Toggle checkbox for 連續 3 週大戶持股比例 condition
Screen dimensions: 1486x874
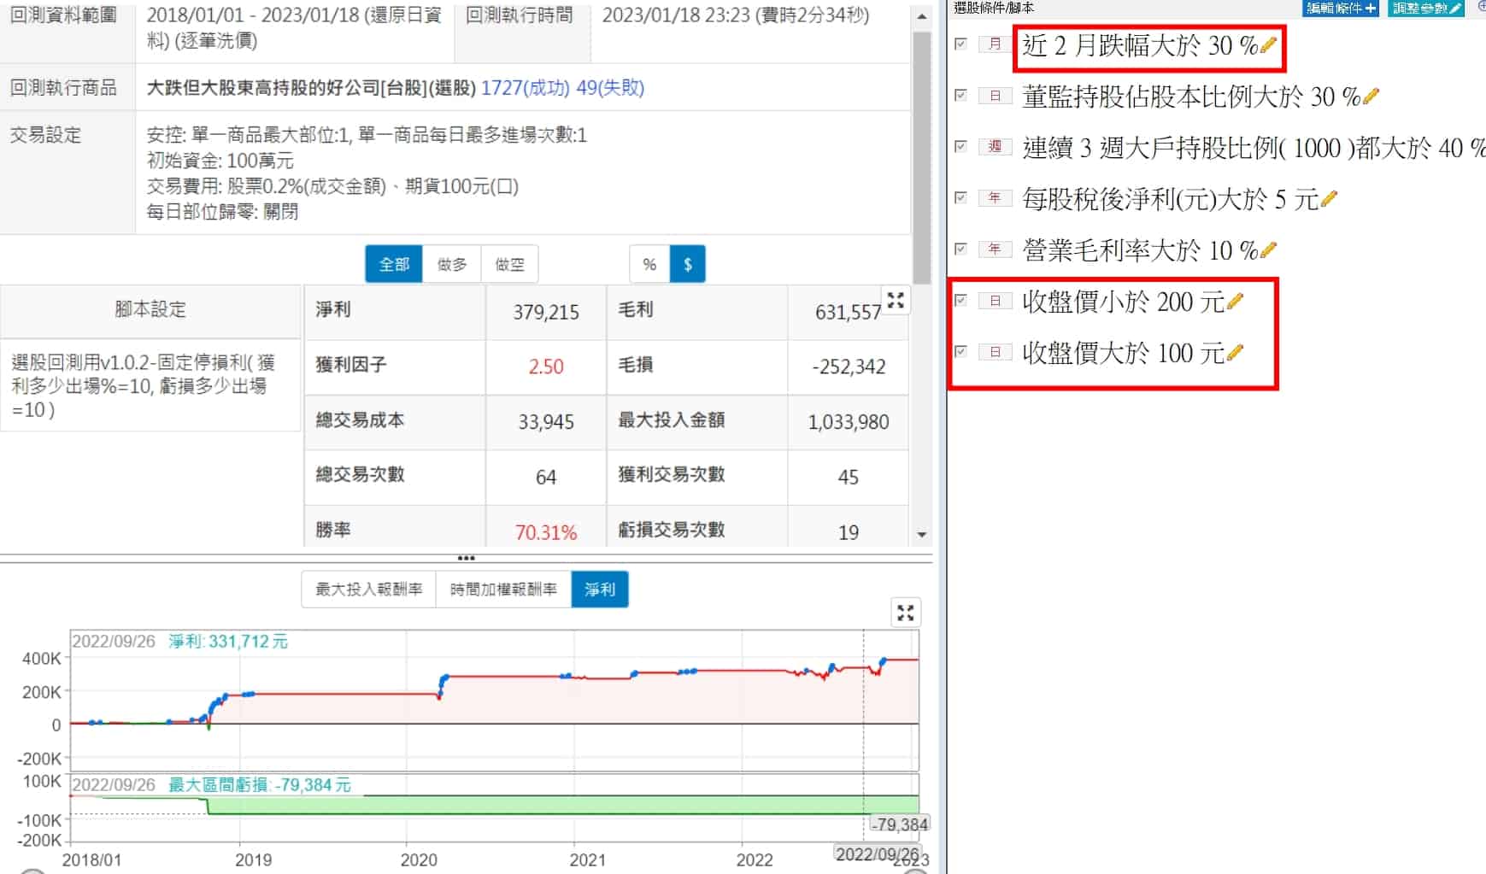[960, 146]
